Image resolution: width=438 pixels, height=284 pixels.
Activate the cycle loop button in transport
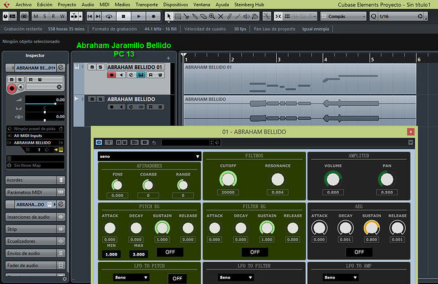(110, 16)
